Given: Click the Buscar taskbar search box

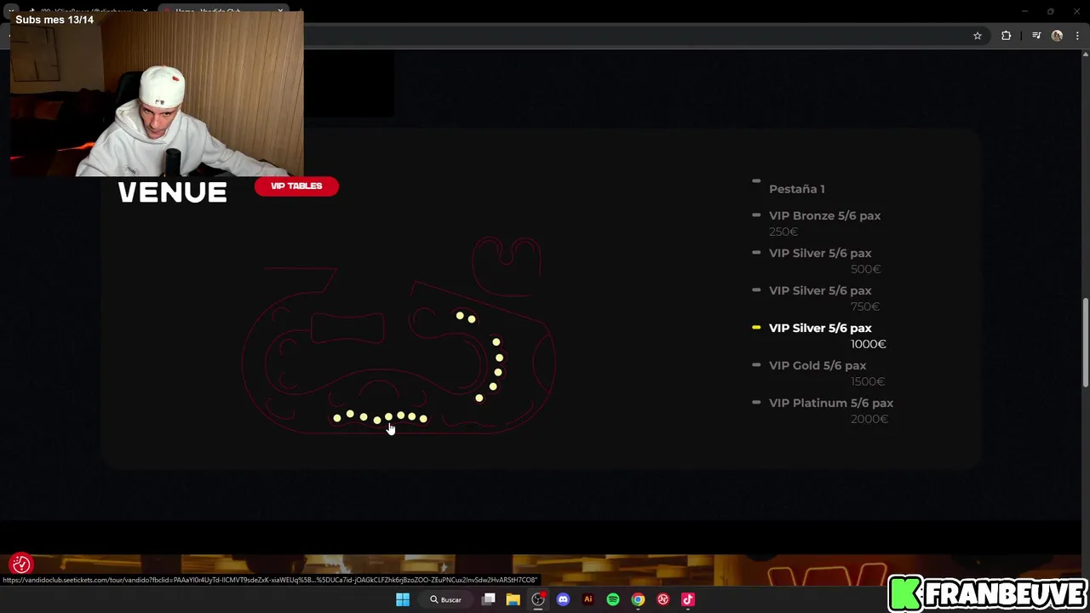Looking at the screenshot, I should [446, 599].
